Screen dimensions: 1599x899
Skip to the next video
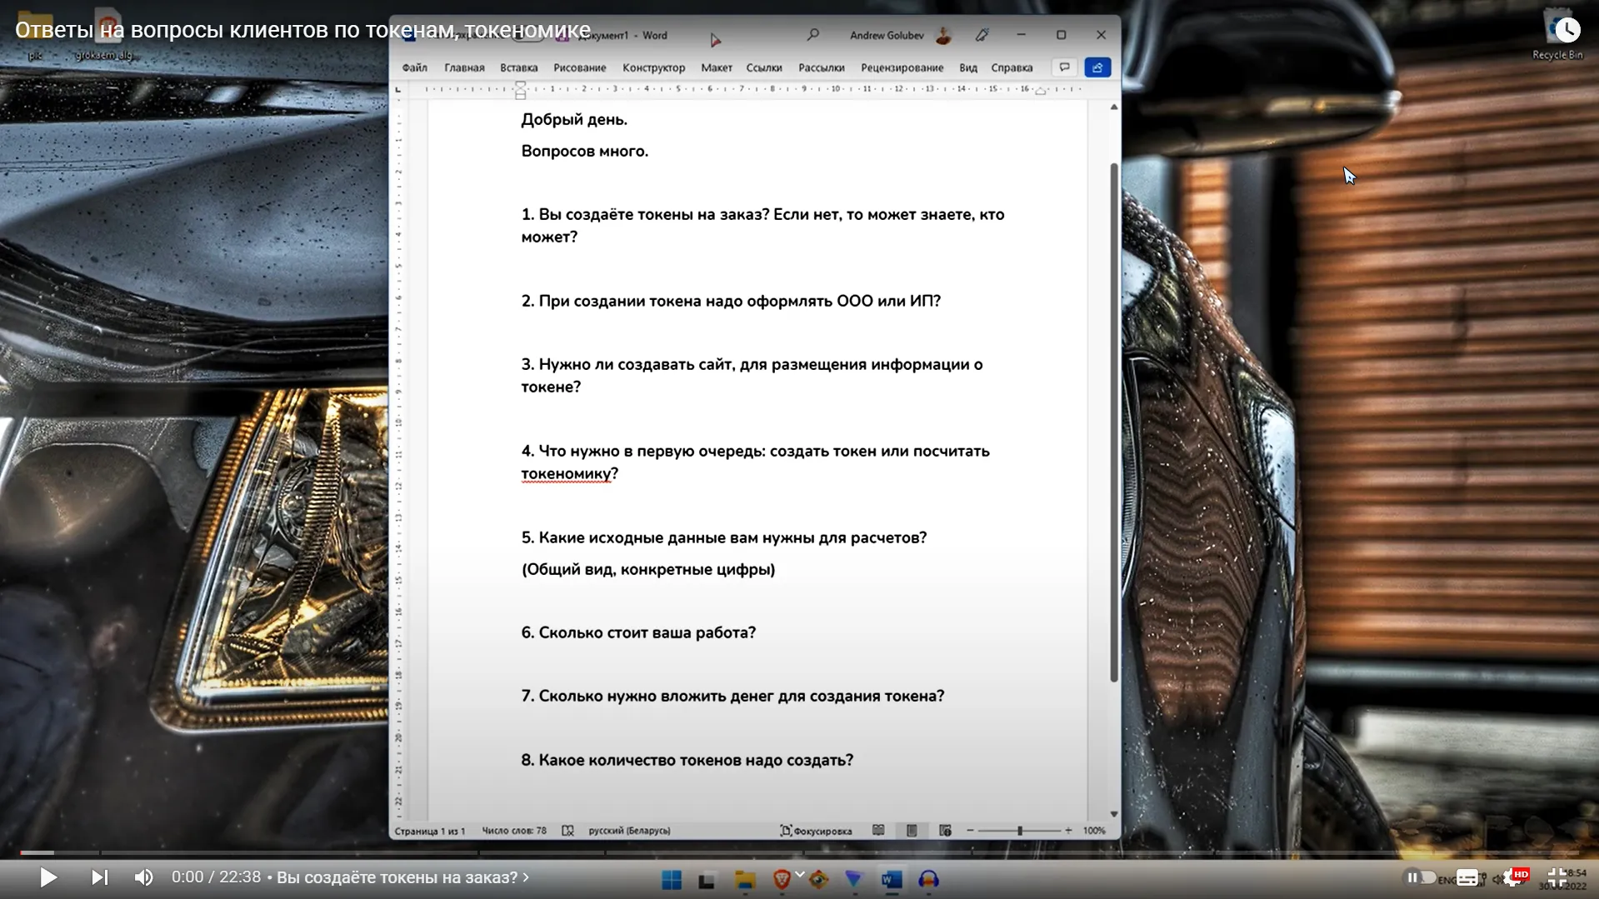pos(99,877)
